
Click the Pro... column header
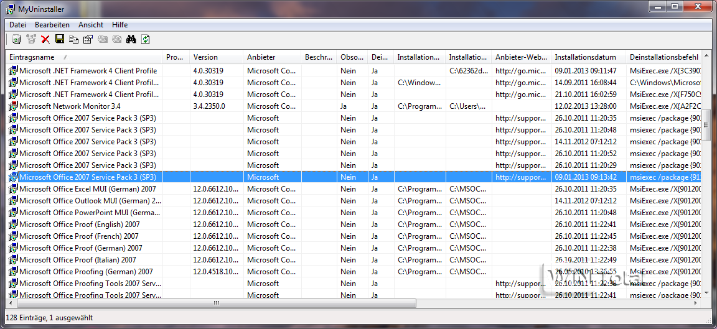tap(176, 57)
